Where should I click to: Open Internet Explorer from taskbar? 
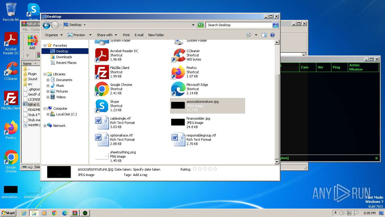[24, 213]
